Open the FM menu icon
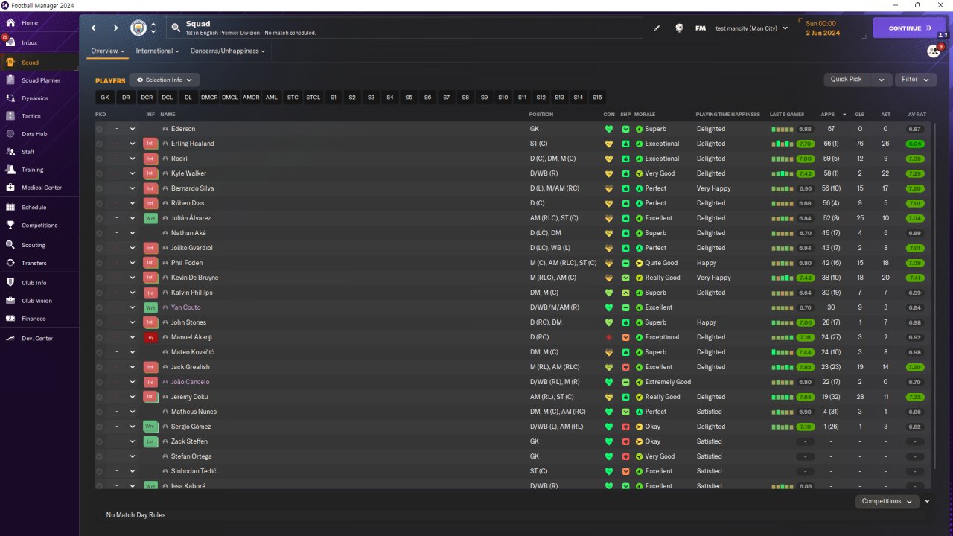This screenshot has width=953, height=536. [x=701, y=28]
